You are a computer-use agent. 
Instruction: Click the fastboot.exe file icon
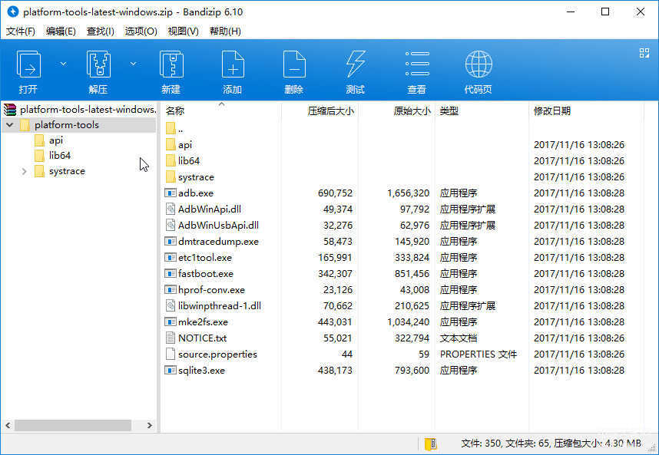click(x=171, y=274)
